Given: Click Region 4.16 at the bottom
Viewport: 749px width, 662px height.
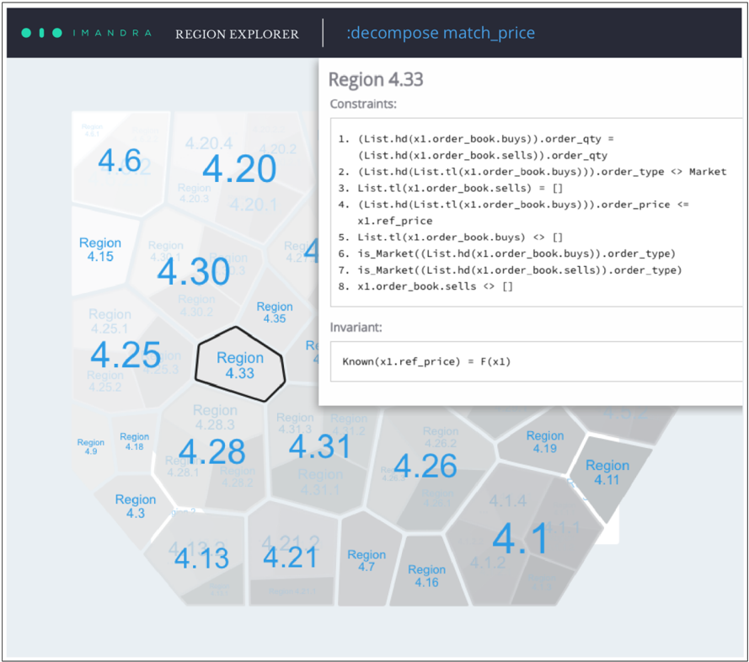Looking at the screenshot, I should point(426,576).
